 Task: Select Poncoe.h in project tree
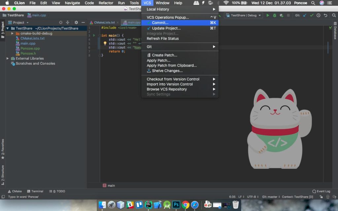[28, 53]
